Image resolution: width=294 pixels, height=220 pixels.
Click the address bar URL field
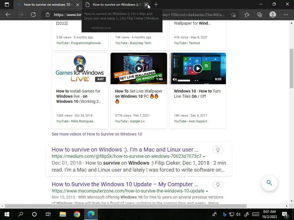[x=139, y=15]
